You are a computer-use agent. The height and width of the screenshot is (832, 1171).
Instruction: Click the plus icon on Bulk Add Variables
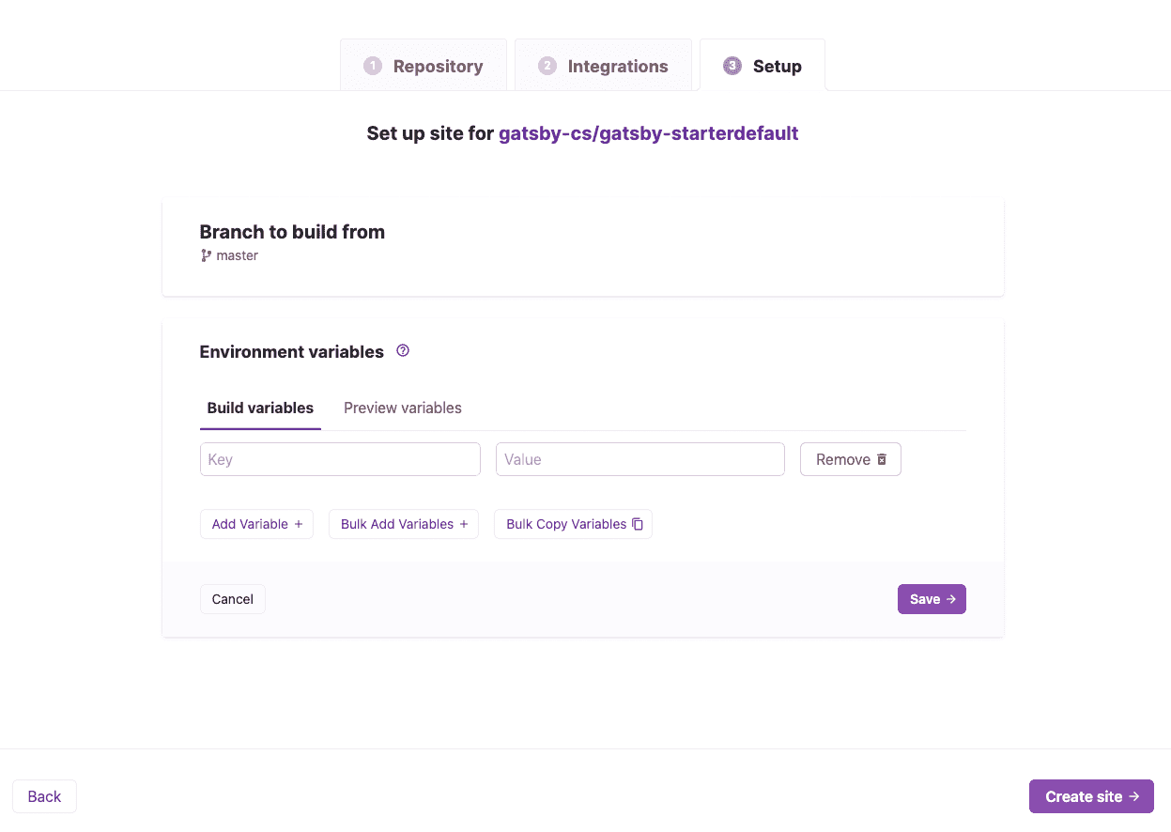click(464, 524)
